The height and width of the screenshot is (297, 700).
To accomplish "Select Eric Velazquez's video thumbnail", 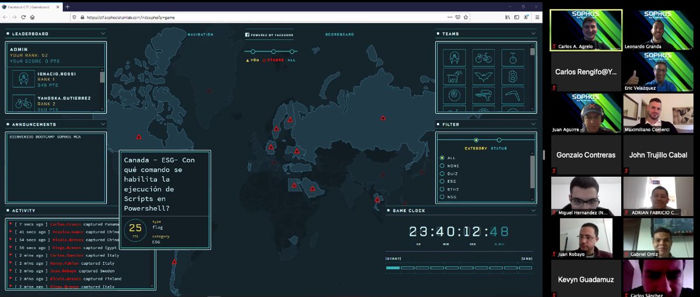I will pyautogui.click(x=657, y=72).
